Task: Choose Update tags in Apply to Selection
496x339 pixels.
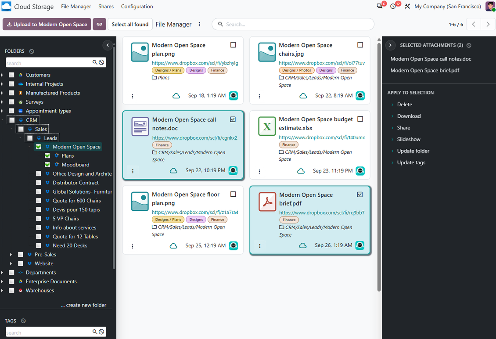Action: point(411,163)
